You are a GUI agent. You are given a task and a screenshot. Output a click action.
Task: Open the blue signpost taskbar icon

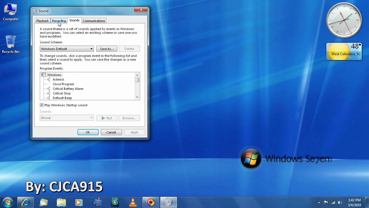(x=97, y=202)
